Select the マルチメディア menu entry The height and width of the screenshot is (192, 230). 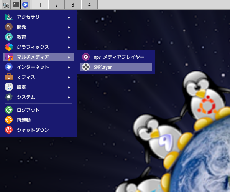38,57
